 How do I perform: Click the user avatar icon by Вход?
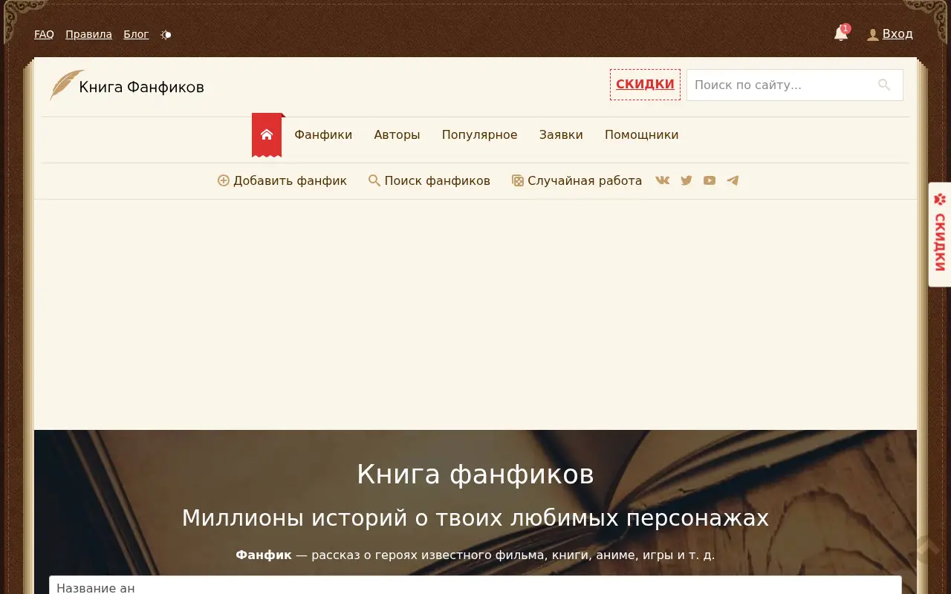tap(873, 34)
